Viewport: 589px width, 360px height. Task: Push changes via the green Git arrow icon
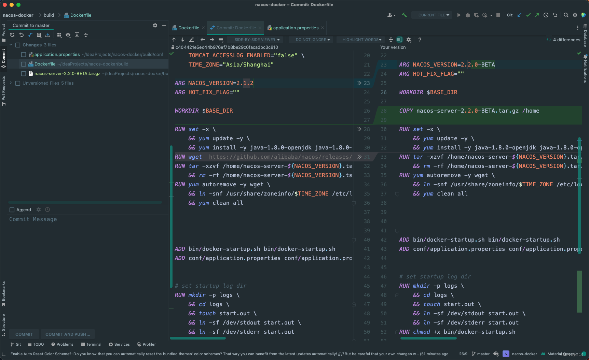537,15
